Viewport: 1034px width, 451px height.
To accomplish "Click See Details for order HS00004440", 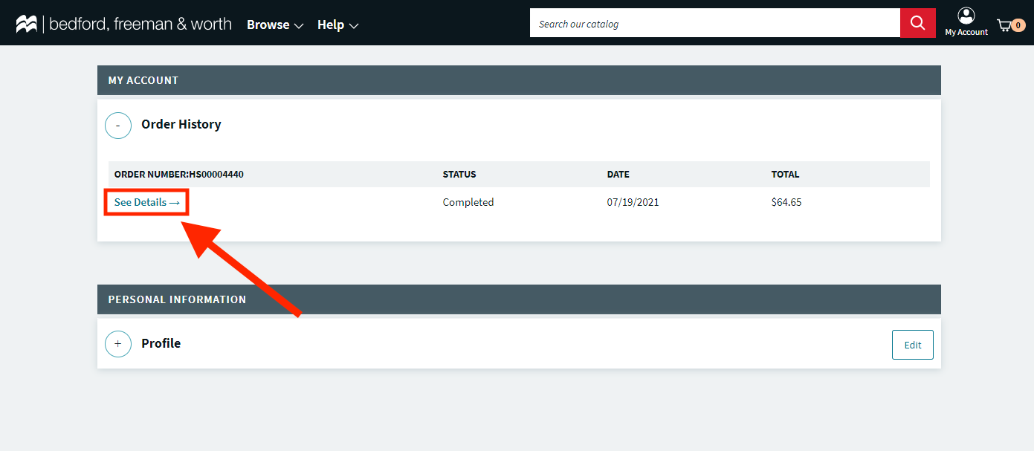I will point(146,202).
